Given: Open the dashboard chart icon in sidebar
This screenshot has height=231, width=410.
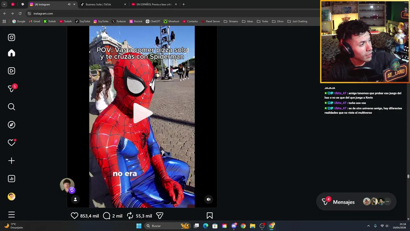Looking at the screenshot, I should point(12,179).
